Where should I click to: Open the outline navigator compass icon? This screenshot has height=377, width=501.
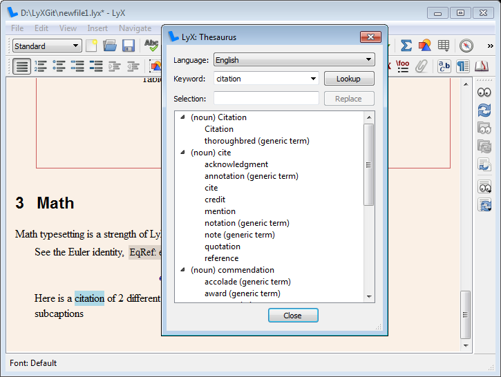pos(466,46)
